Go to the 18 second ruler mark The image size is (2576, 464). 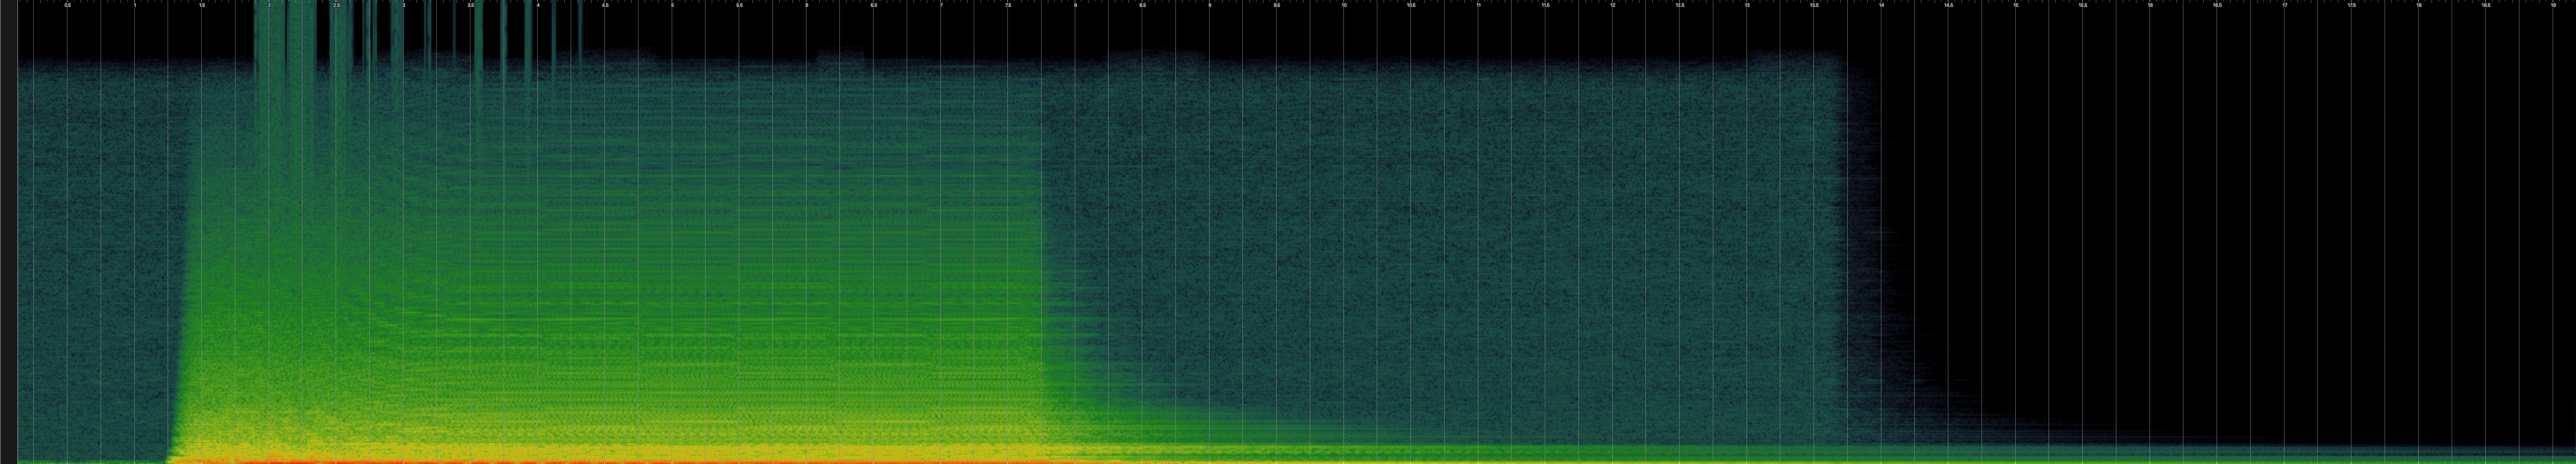tap(2419, 5)
